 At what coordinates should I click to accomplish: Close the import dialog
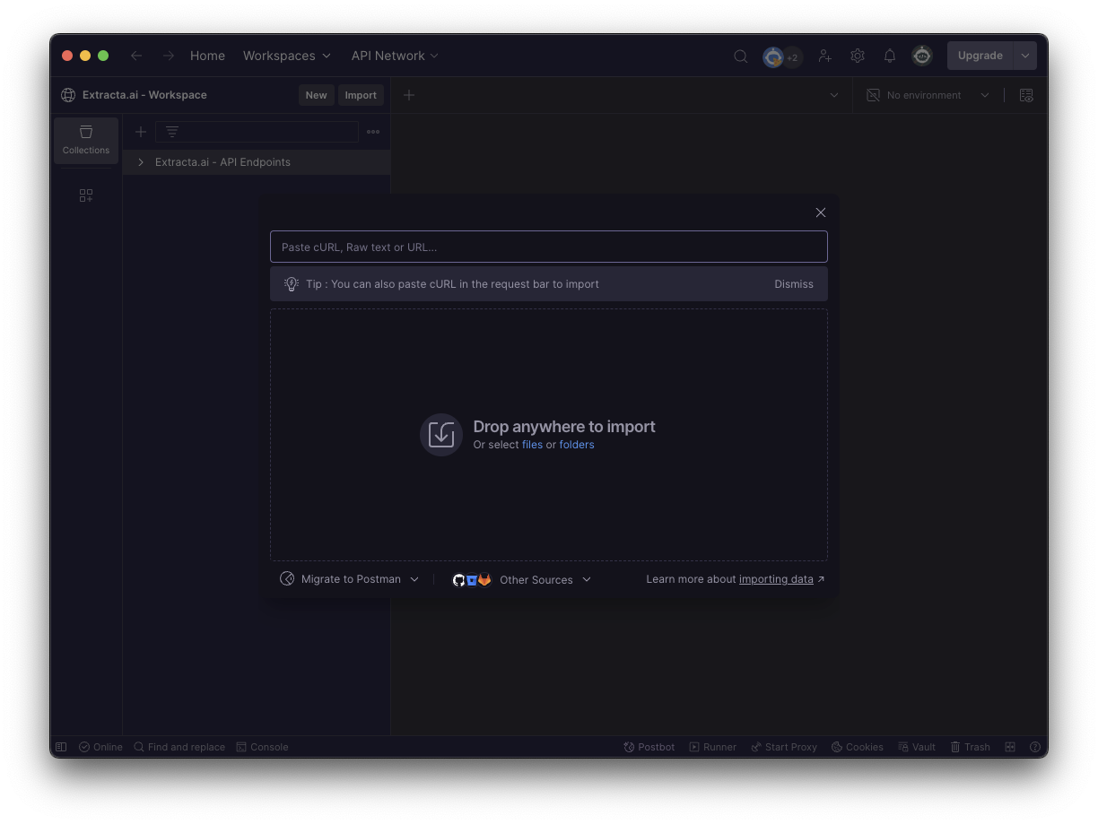[x=821, y=213]
